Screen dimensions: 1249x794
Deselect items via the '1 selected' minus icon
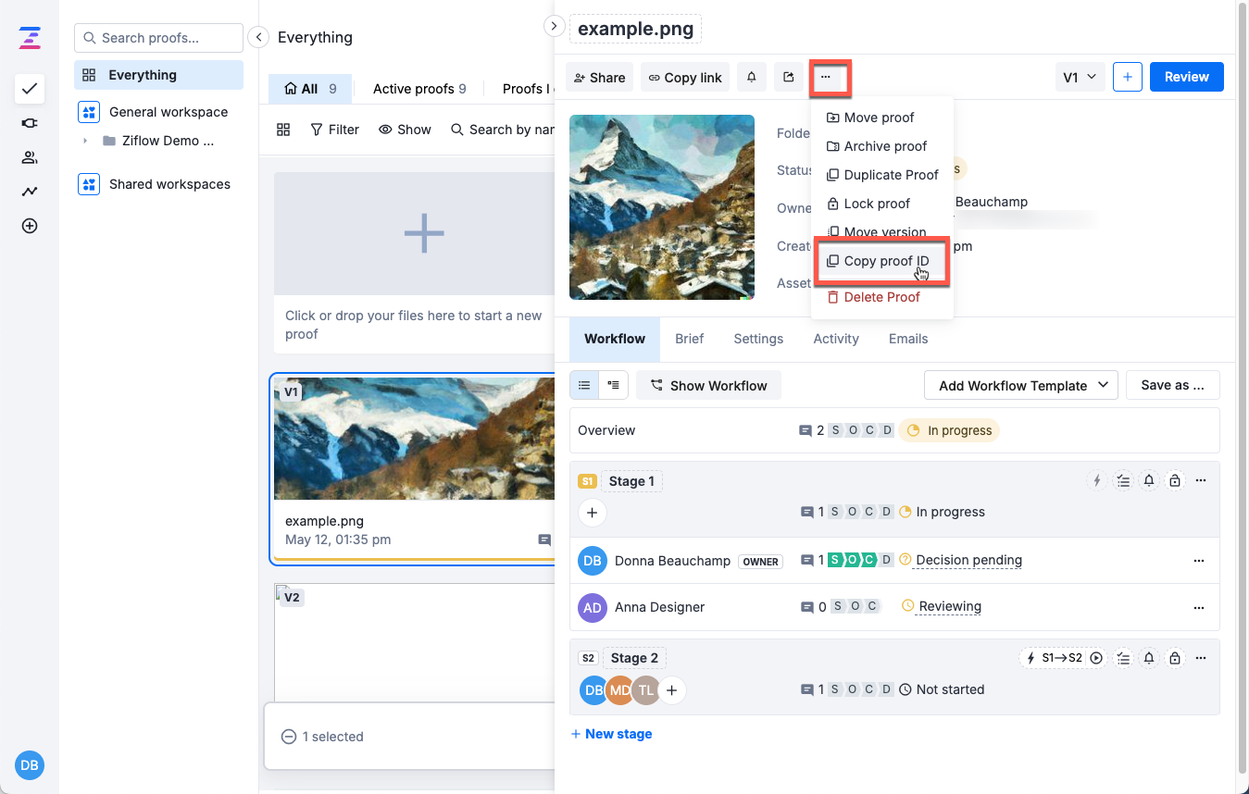coord(289,737)
